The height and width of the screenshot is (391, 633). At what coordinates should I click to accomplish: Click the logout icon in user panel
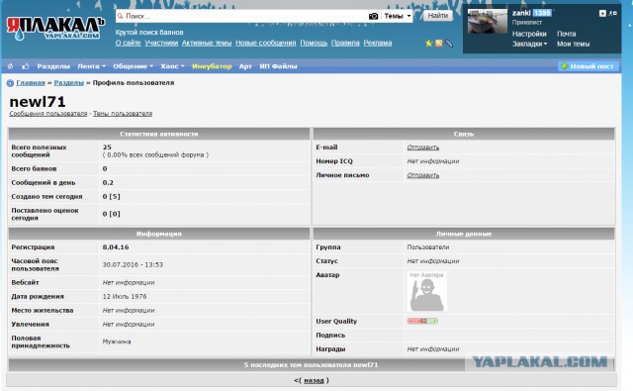(613, 13)
